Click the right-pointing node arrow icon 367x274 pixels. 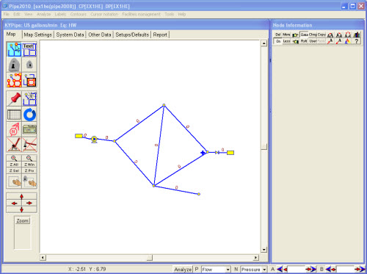(295, 35)
